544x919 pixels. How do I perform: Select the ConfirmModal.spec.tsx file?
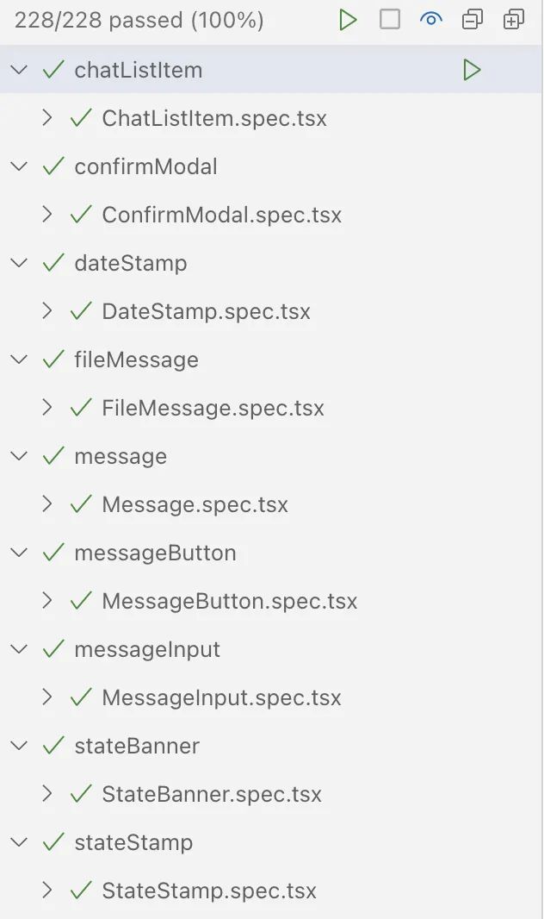[221, 215]
